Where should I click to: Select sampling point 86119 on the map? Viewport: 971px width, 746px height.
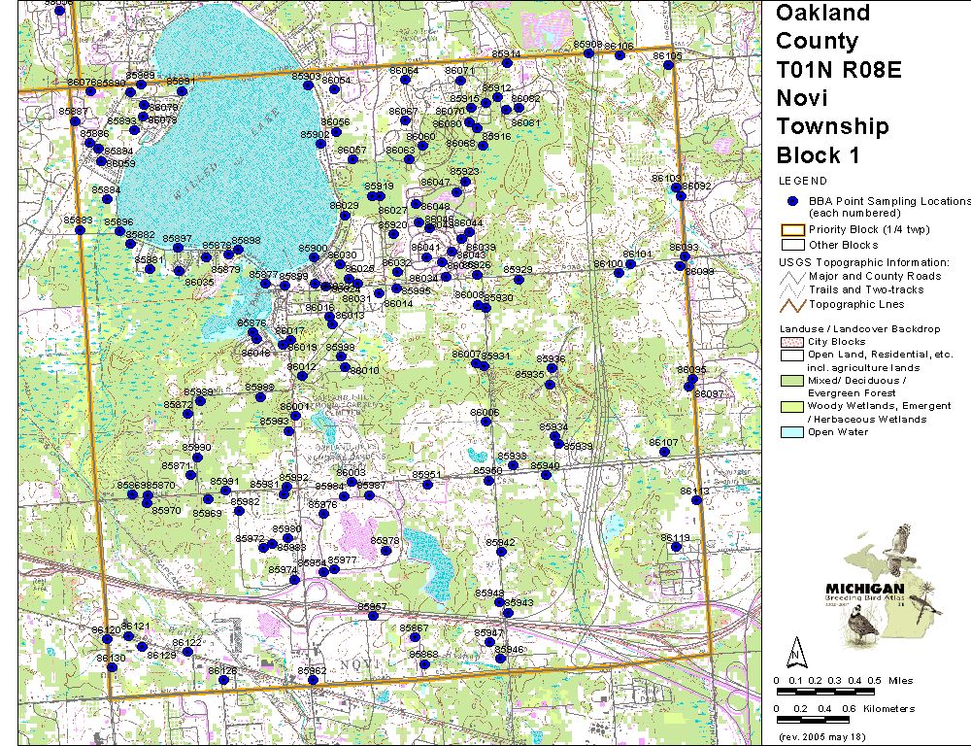[676, 547]
